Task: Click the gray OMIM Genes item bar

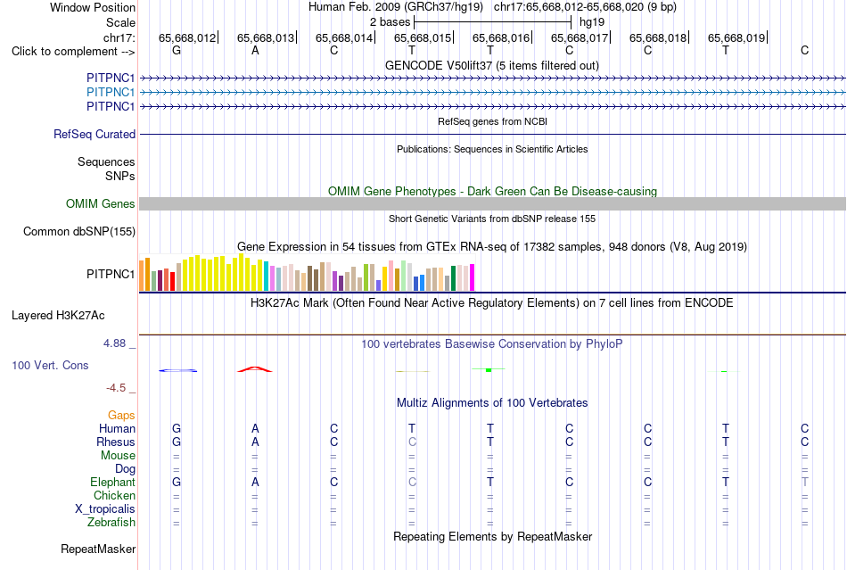Action: [x=492, y=203]
